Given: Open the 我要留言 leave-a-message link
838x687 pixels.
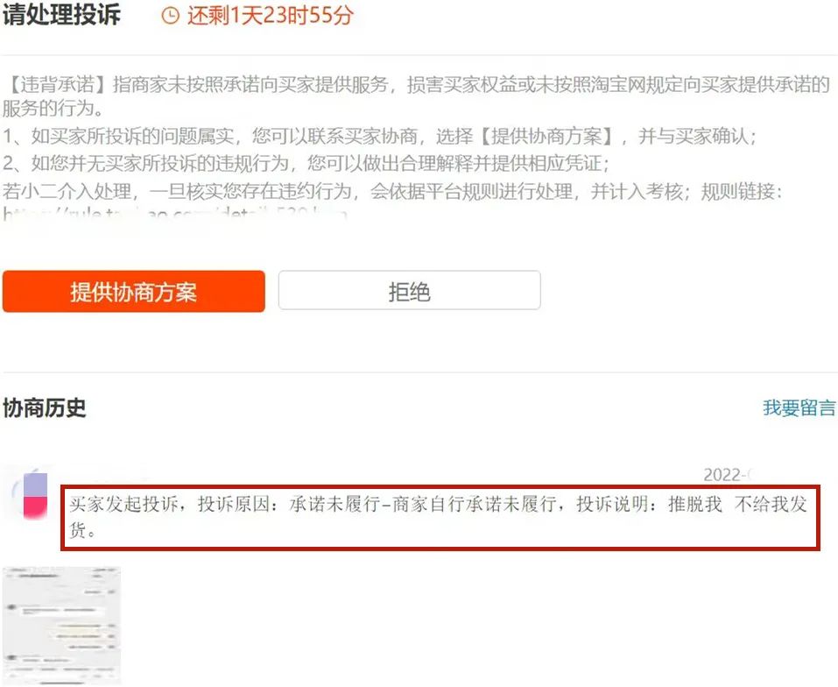Looking at the screenshot, I should 799,408.
